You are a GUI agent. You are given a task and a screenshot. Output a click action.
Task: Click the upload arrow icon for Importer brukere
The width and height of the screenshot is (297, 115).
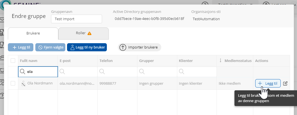123,47
